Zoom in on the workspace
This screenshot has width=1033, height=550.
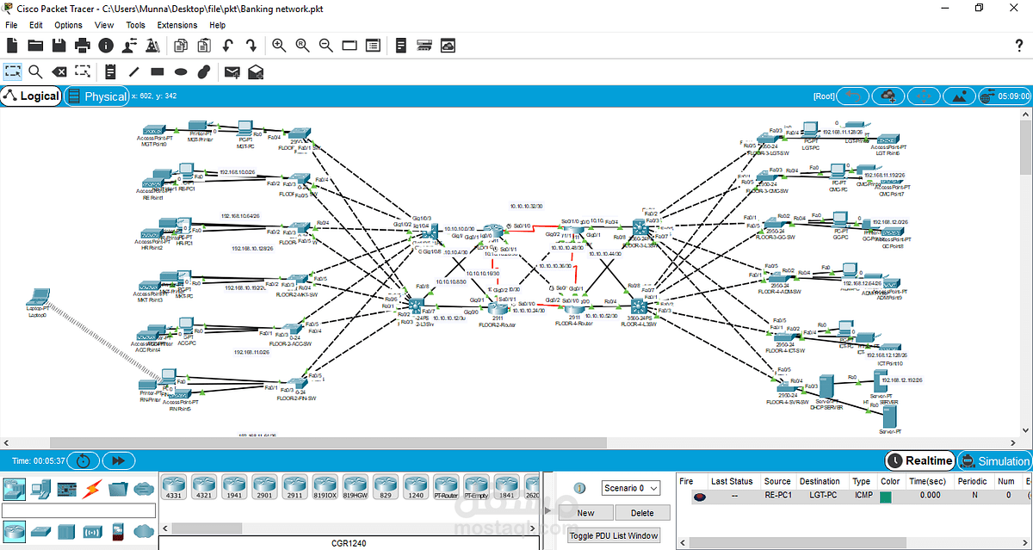[279, 45]
